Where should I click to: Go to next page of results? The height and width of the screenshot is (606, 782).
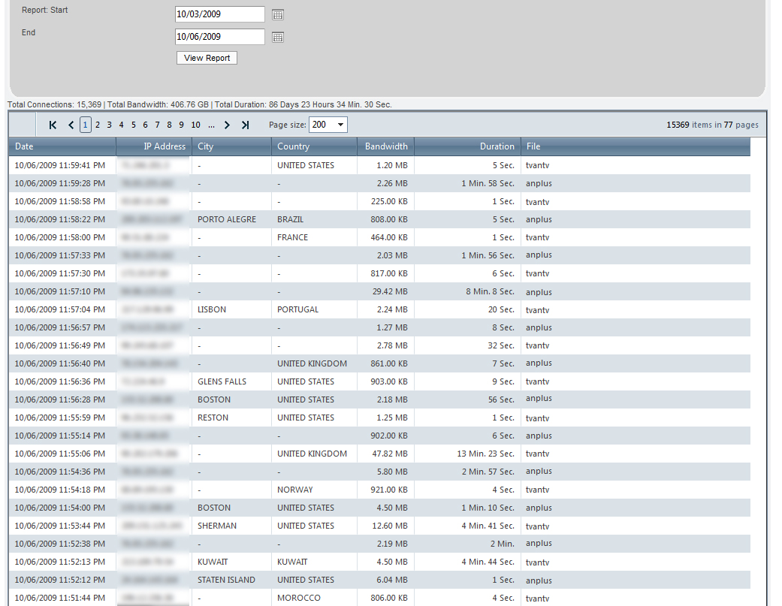(x=227, y=125)
